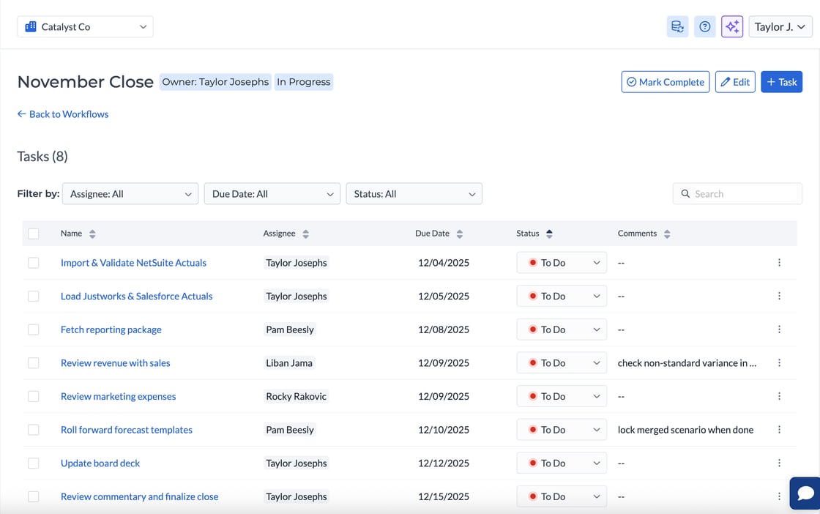Click the Catalyst Co building icon
This screenshot has height=514, width=820.
(30, 26)
